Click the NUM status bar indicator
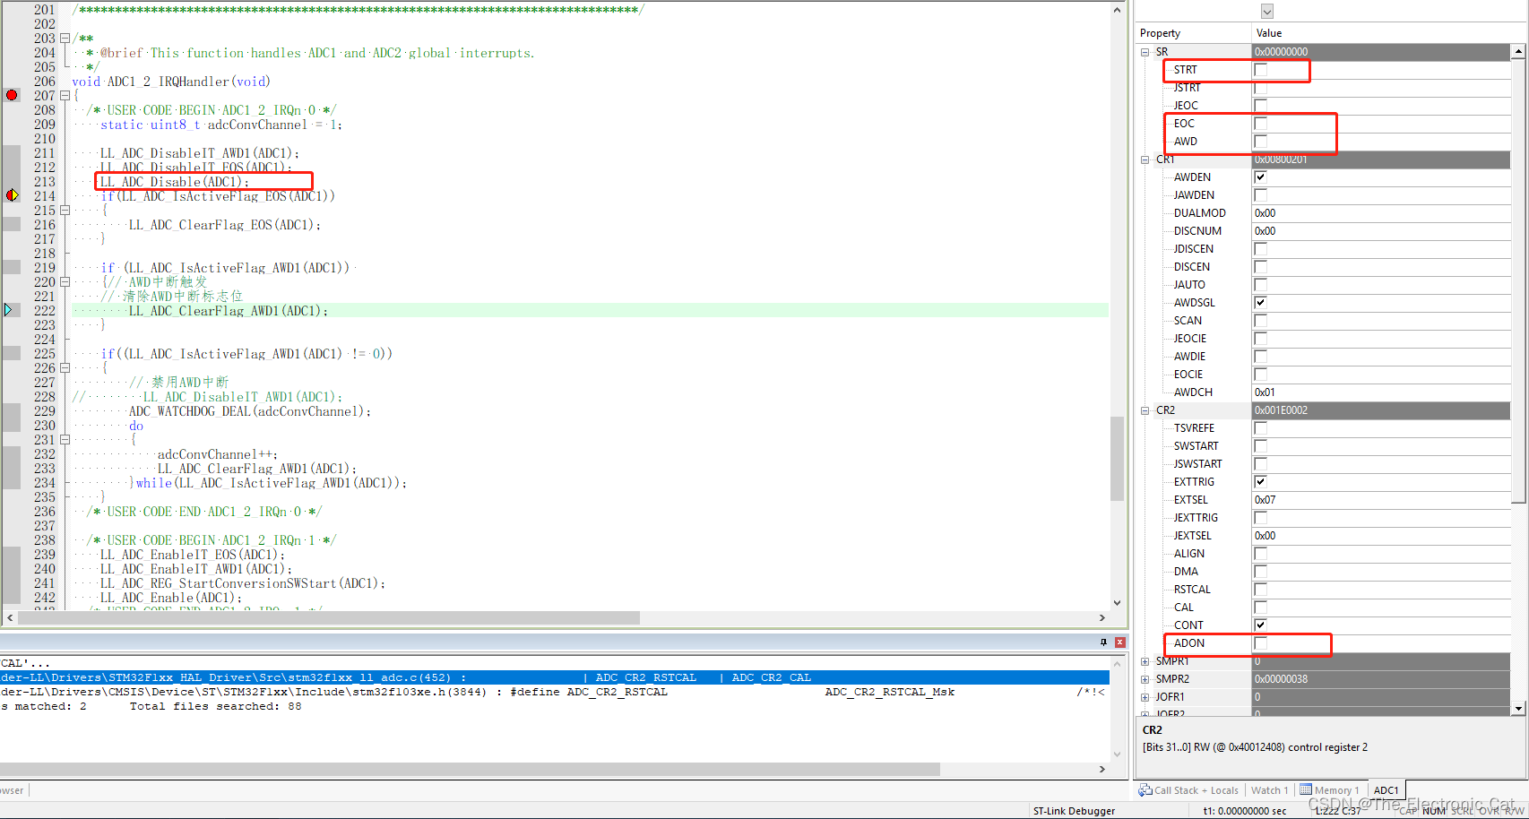 (x=1434, y=811)
